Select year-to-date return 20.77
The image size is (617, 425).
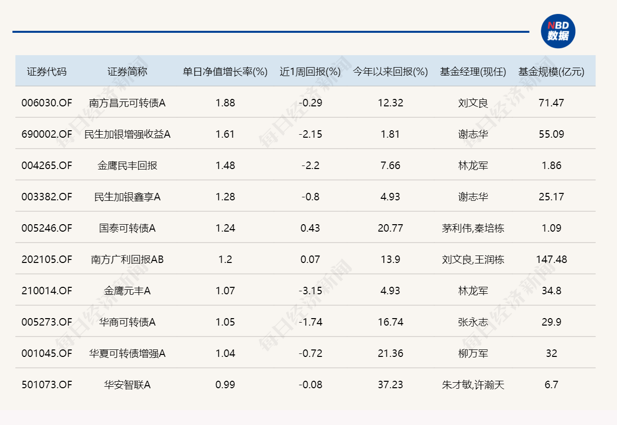point(391,228)
